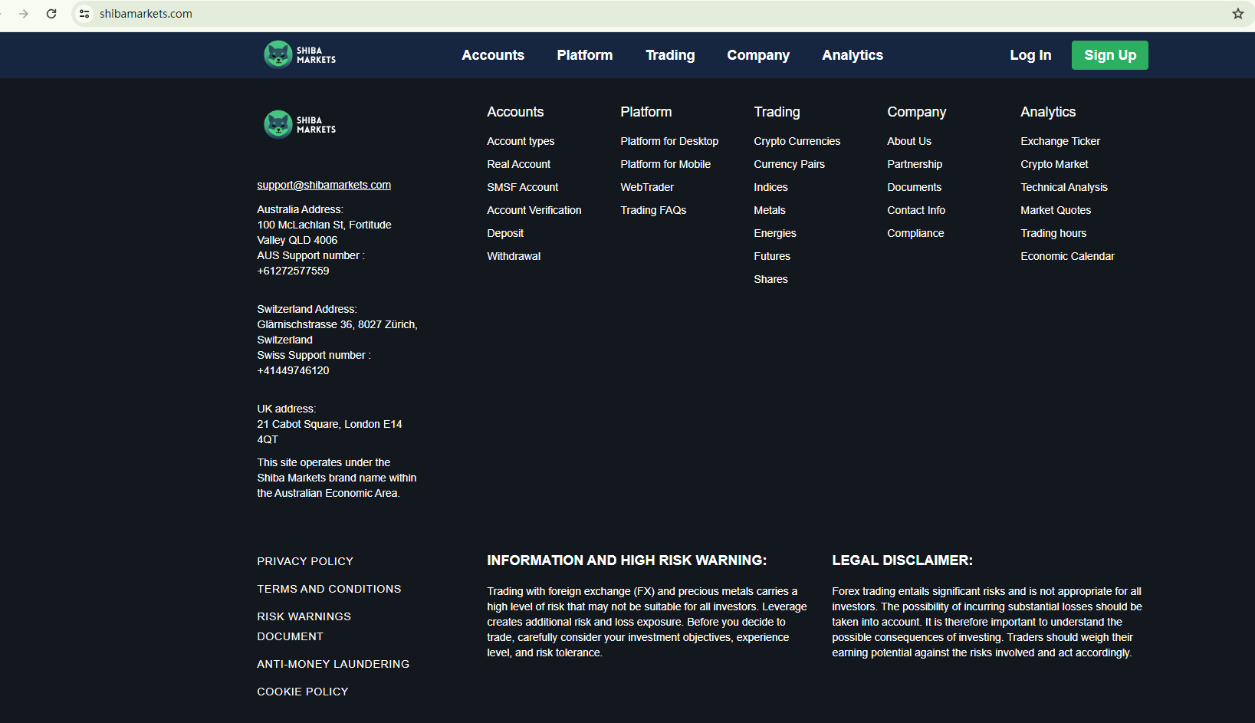Open the Analytics menu in top navigation

click(852, 55)
